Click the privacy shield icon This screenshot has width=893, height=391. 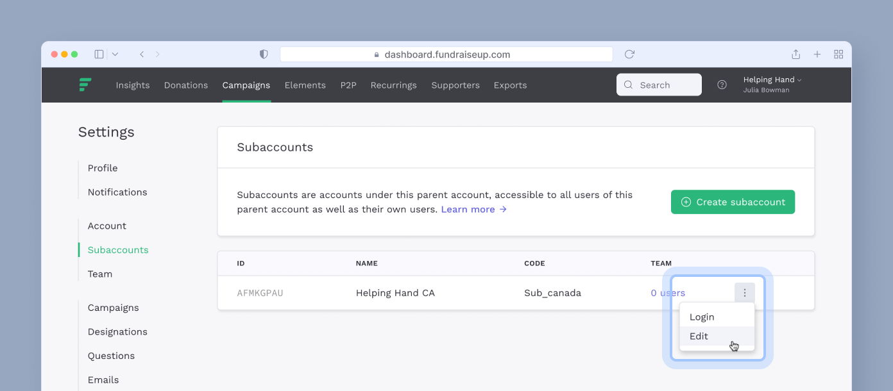(x=264, y=54)
